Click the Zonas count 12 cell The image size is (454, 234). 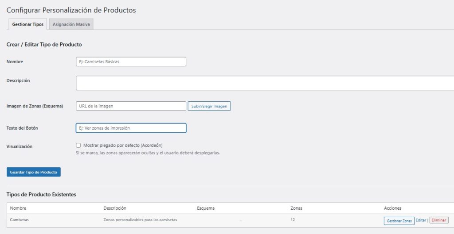(293, 220)
